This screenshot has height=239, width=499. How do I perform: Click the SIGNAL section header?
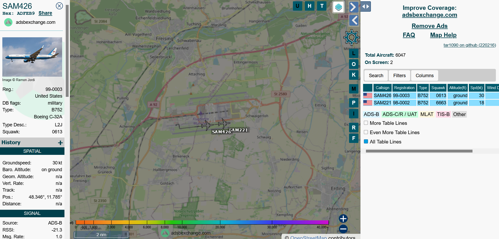32,213
